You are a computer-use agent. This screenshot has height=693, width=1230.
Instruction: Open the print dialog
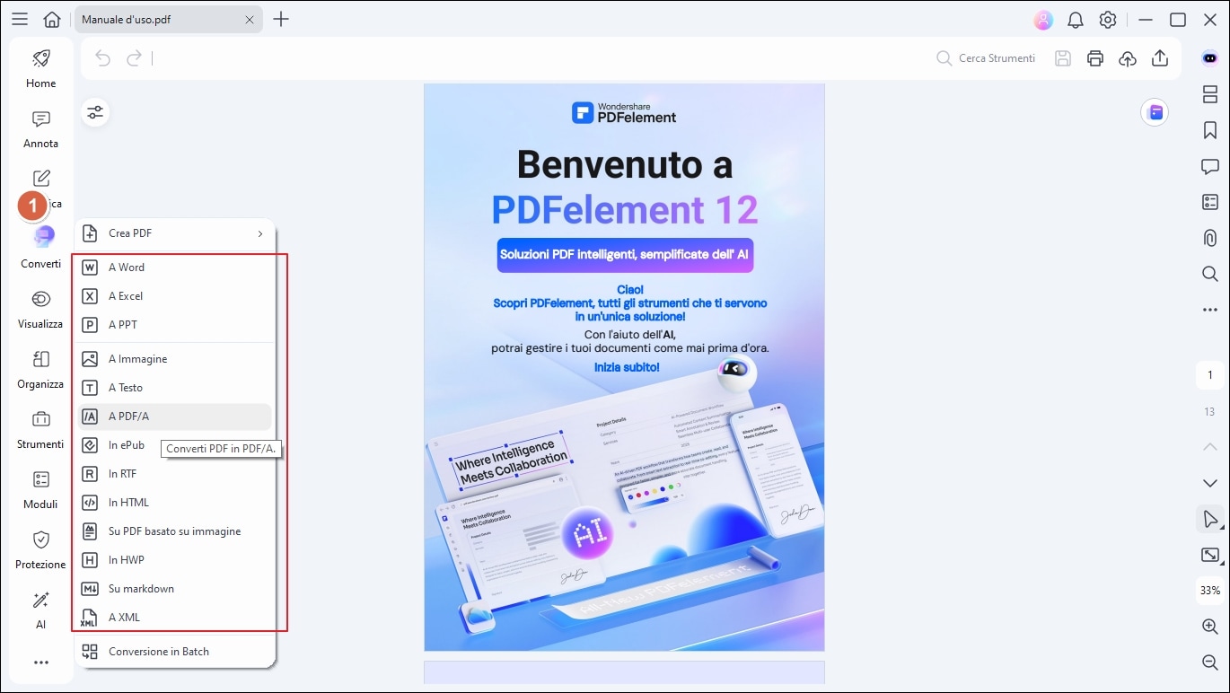click(1094, 57)
